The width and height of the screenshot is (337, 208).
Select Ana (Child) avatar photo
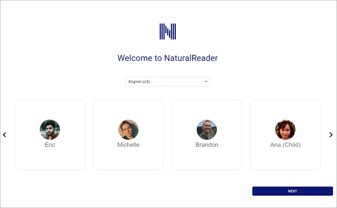point(285,130)
